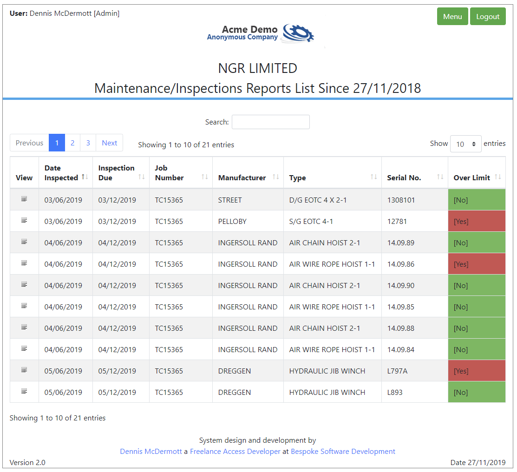
Task: Open view icon for serial L893
Action: (24, 392)
